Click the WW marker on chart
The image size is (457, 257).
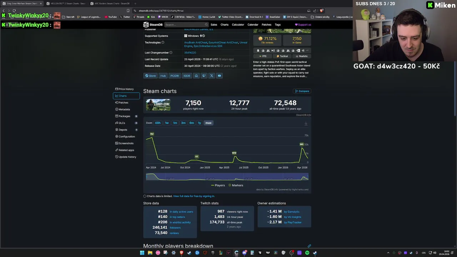click(234, 153)
